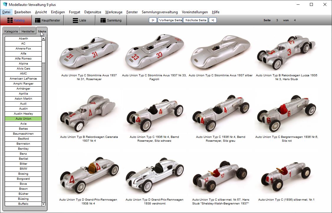The width and height of the screenshot is (332, 213).
Task: Select Alfa Romeo in the brand list
Action: coord(23,59)
